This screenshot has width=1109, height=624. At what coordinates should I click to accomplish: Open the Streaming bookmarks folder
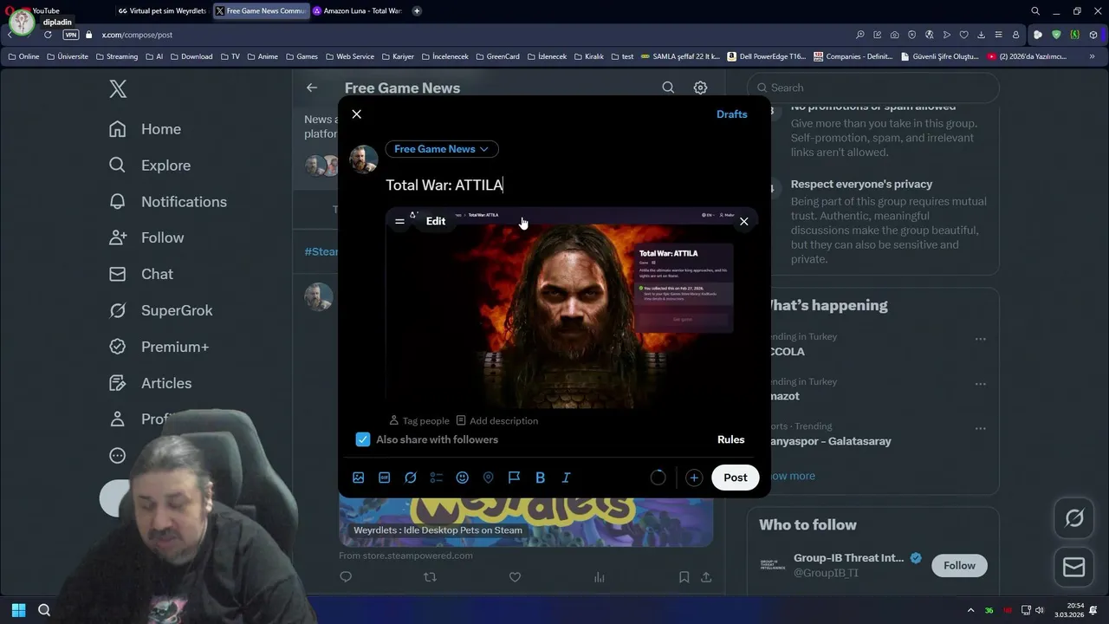point(116,56)
